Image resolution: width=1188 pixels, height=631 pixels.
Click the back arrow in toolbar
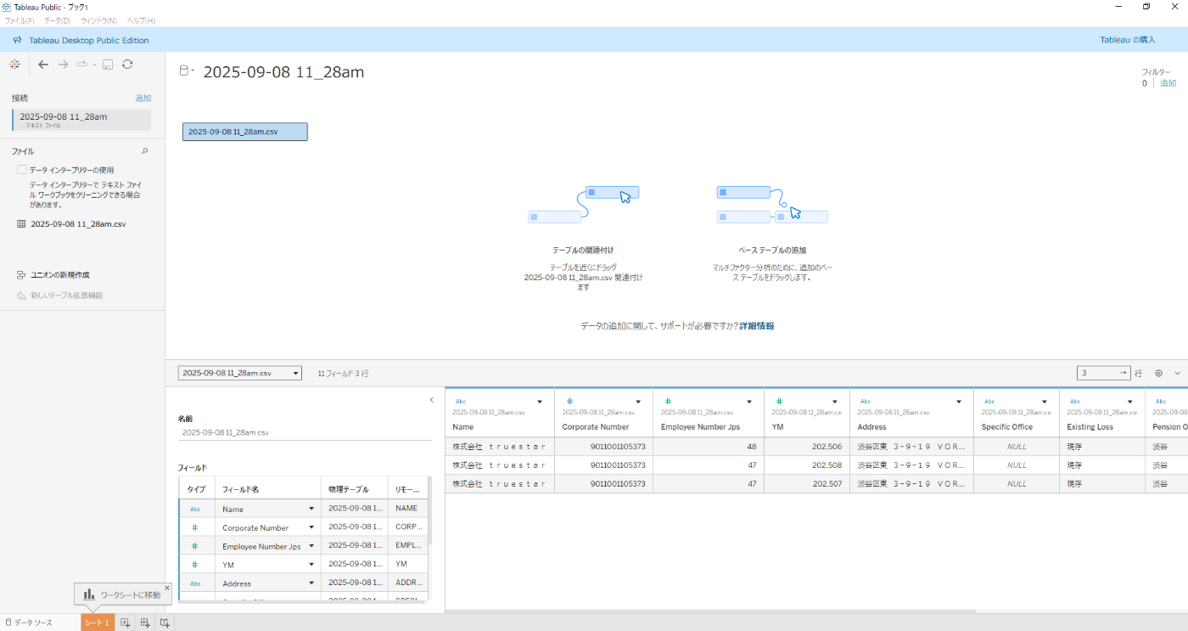coord(43,65)
